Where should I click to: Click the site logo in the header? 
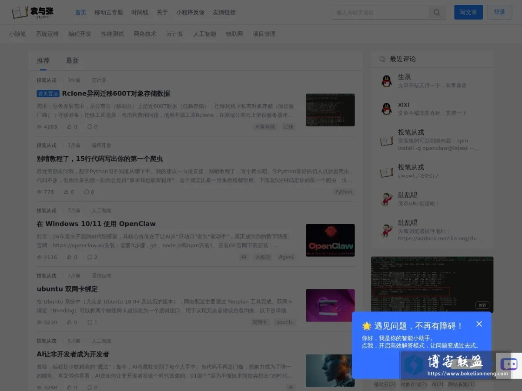click(33, 12)
